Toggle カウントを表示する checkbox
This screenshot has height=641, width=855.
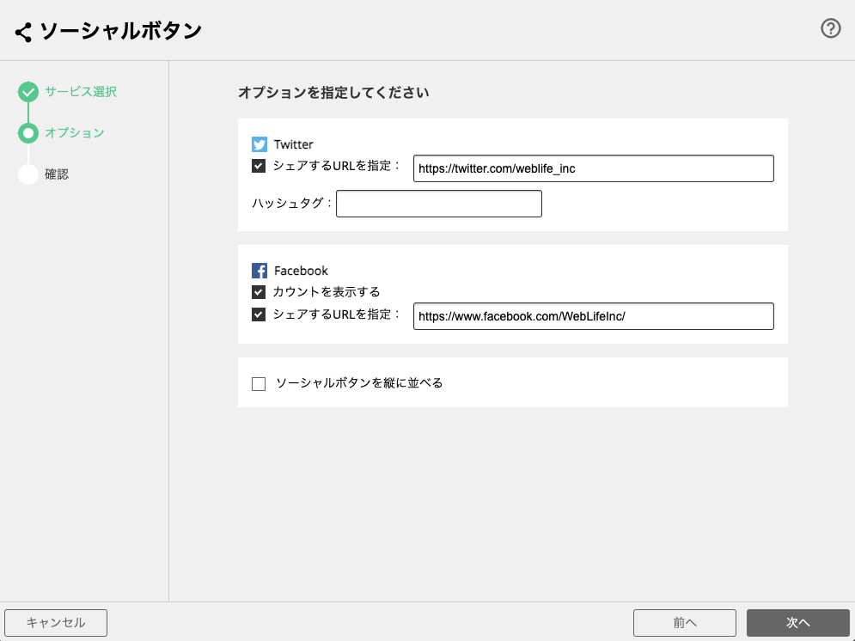point(259,292)
